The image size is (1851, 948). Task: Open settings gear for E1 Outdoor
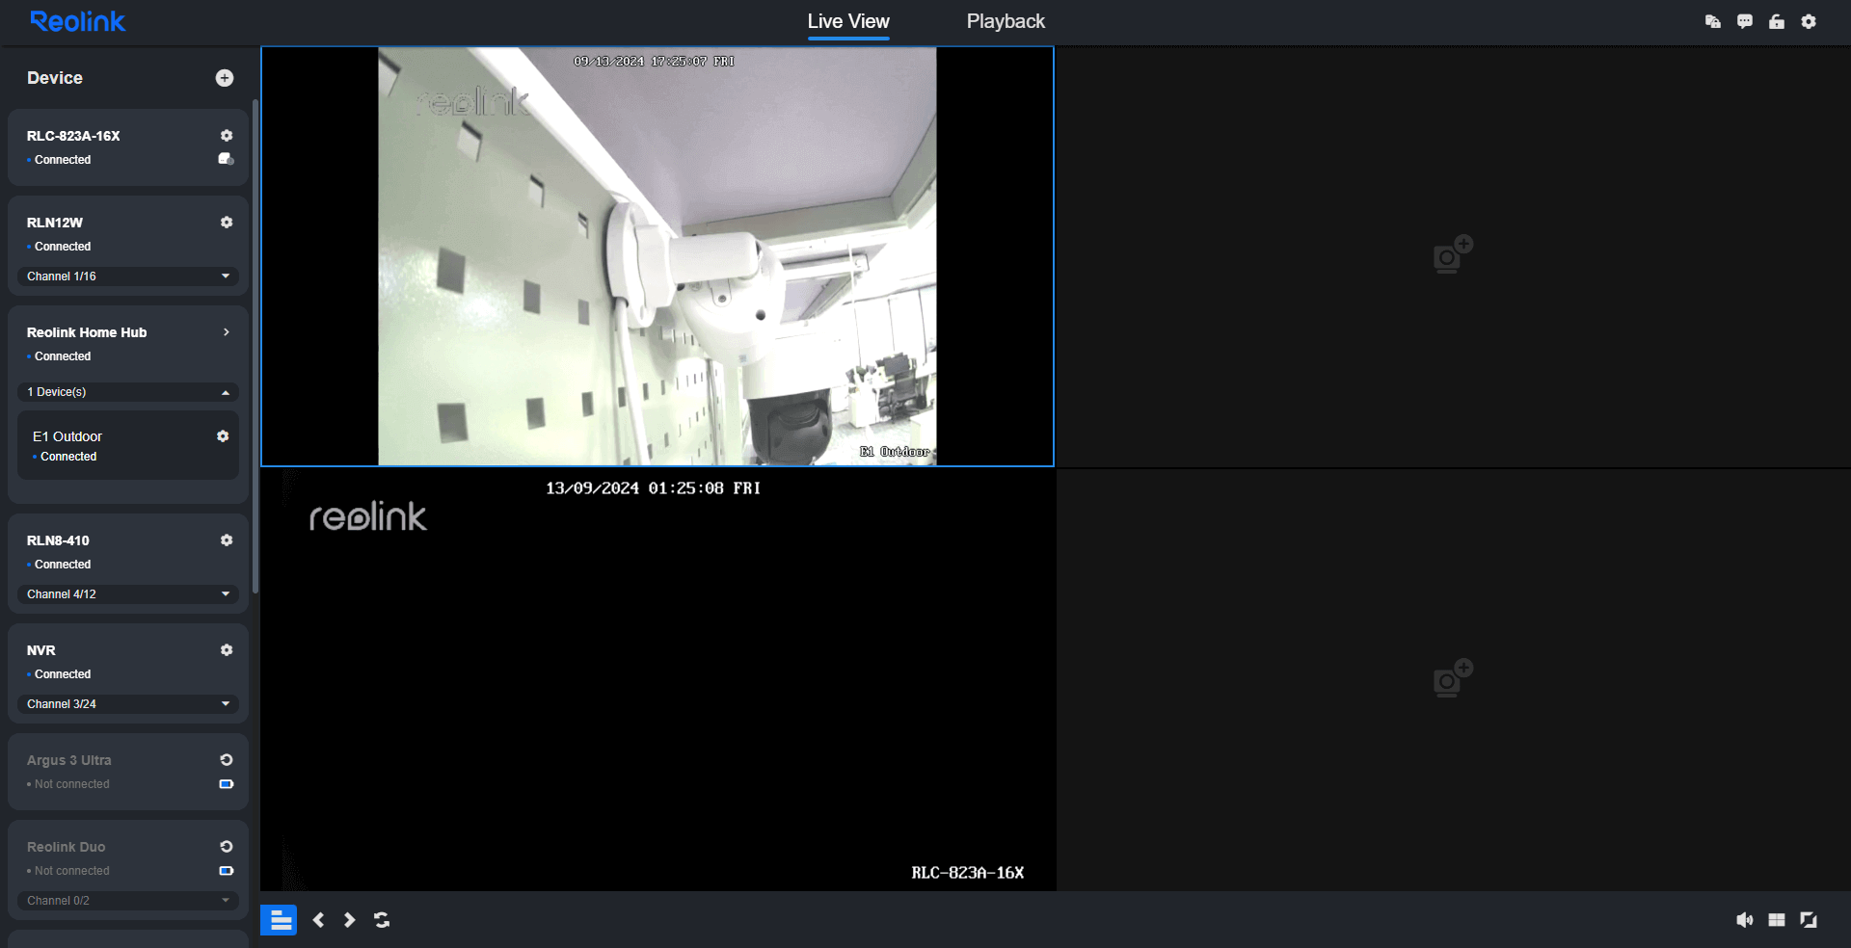pyautogui.click(x=223, y=436)
